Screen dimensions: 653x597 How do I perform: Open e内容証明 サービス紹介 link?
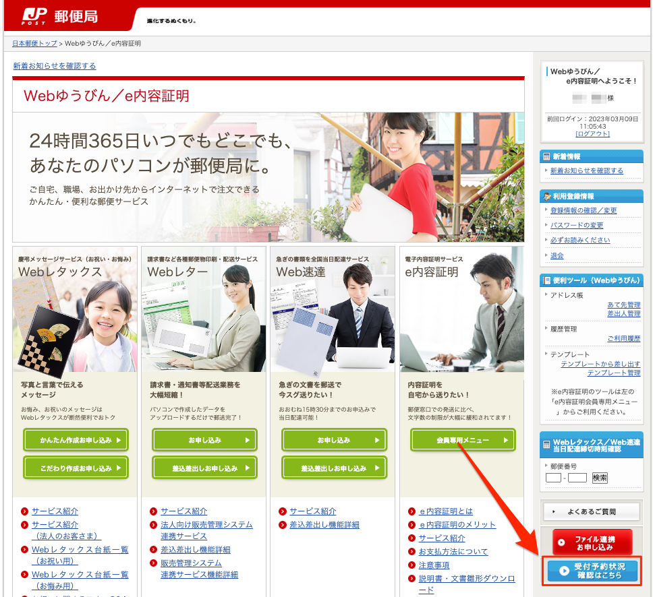click(442, 538)
